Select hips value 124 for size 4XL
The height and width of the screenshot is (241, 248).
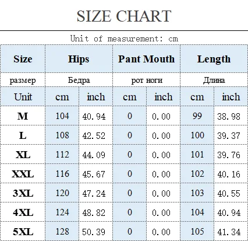pyautogui.click(x=62, y=212)
